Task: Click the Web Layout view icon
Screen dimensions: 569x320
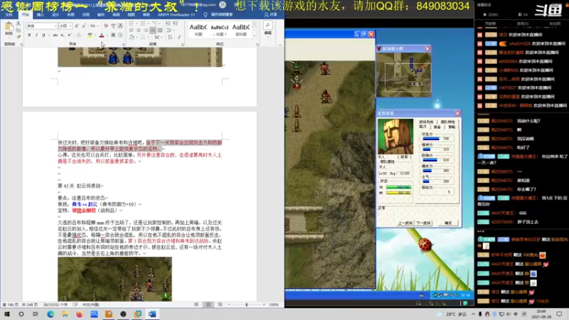Action: point(220,305)
